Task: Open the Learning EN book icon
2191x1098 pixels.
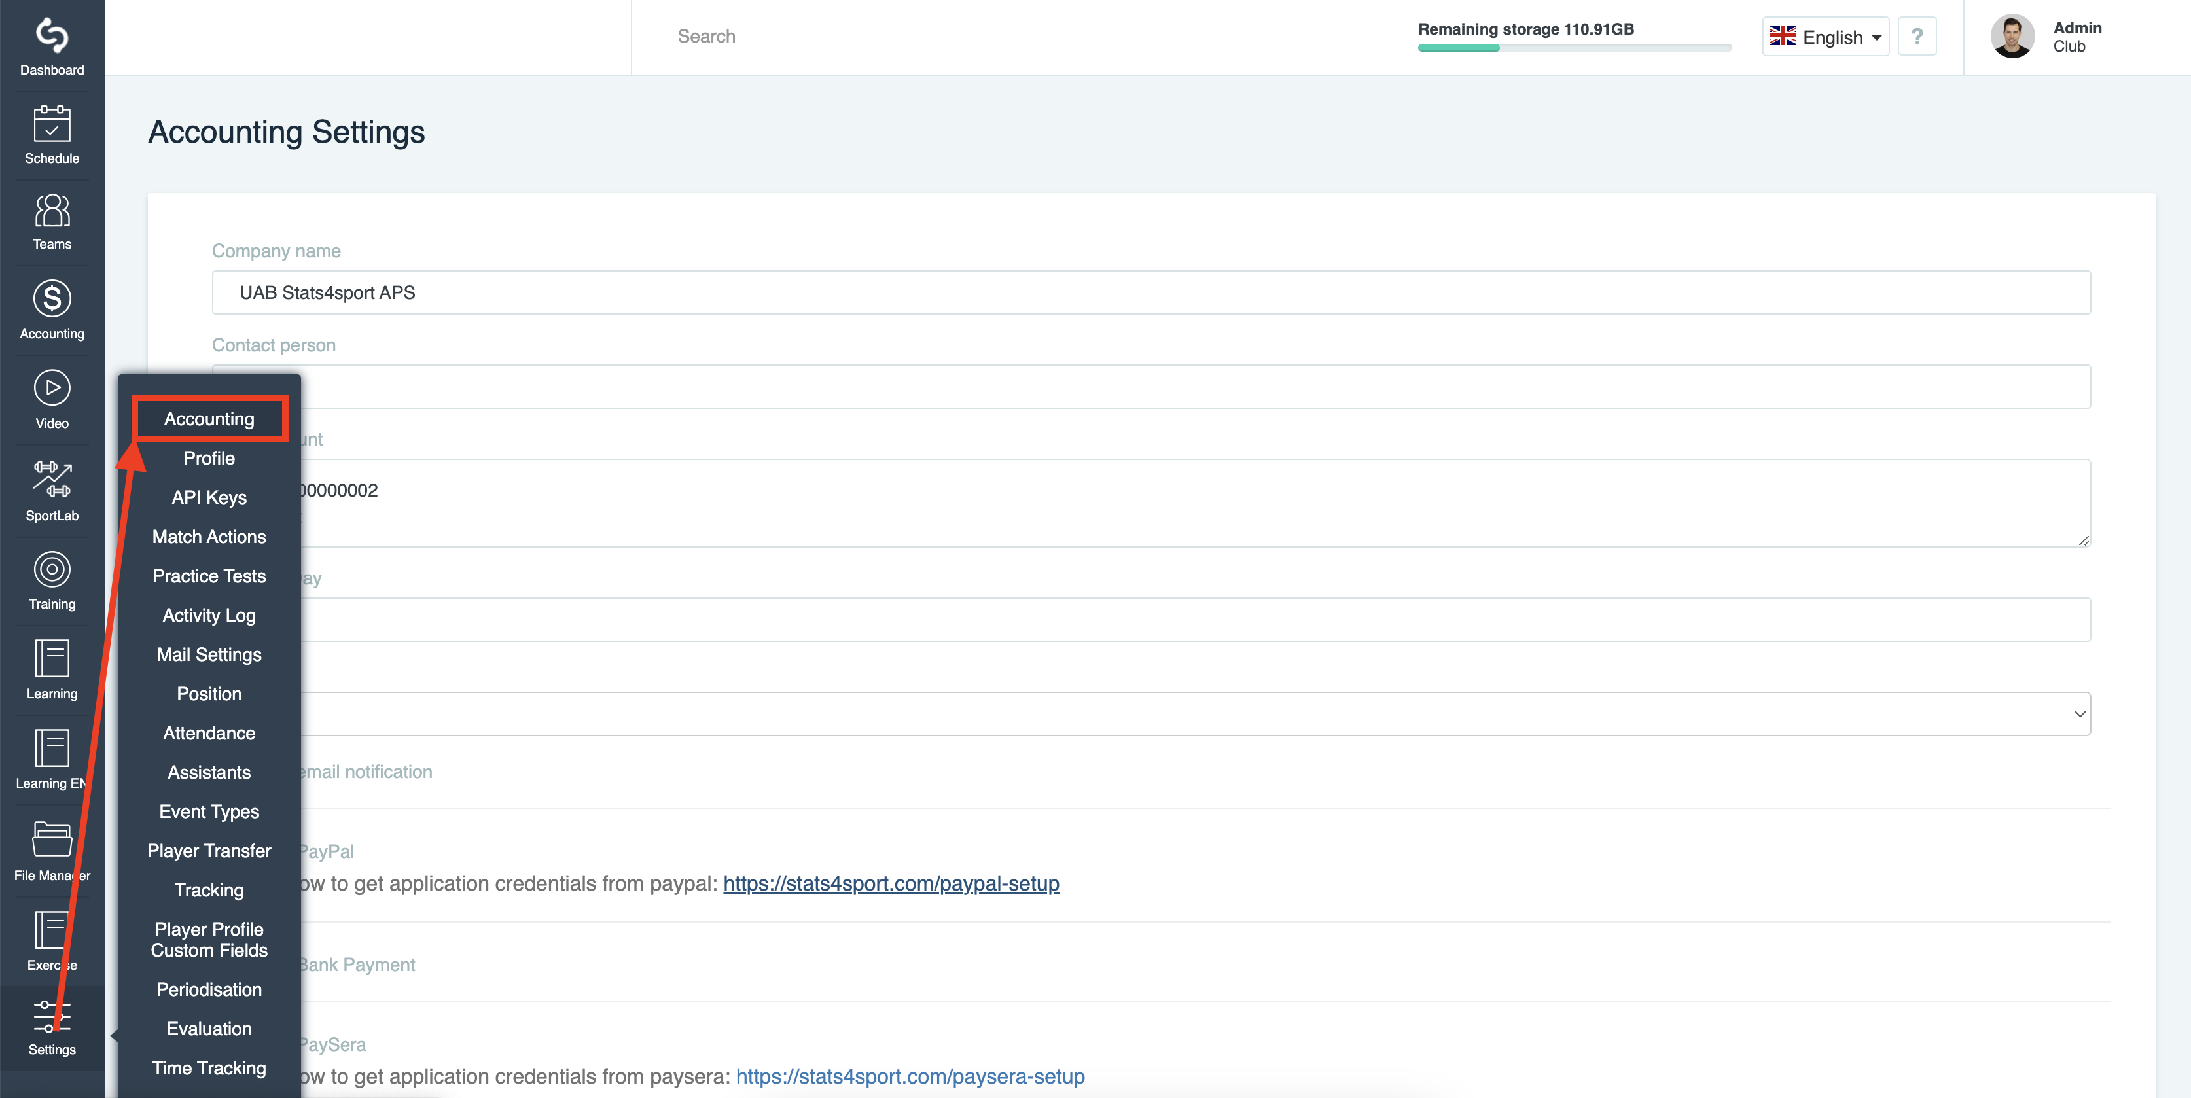Action: coord(52,749)
